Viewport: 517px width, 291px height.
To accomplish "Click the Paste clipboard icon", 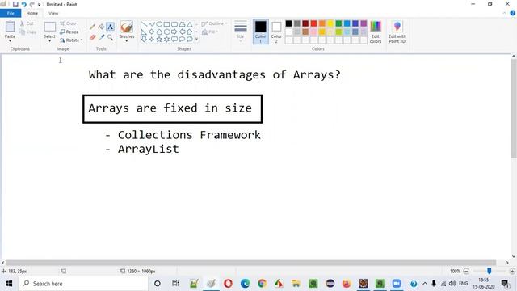I will pos(10,27).
